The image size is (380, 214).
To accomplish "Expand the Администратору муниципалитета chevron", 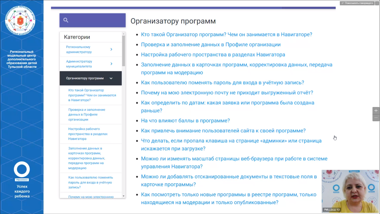I will click(111, 64).
